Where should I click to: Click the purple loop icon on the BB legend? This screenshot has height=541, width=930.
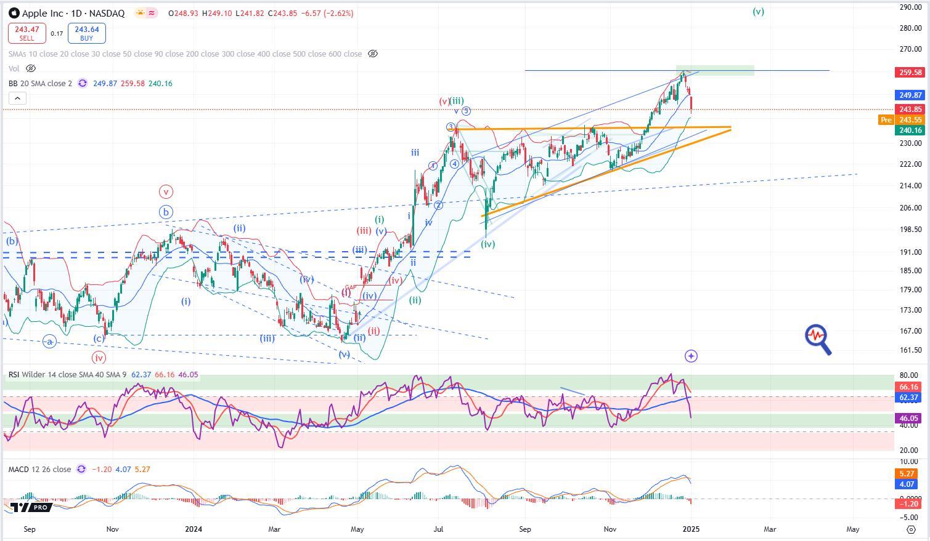coord(83,84)
